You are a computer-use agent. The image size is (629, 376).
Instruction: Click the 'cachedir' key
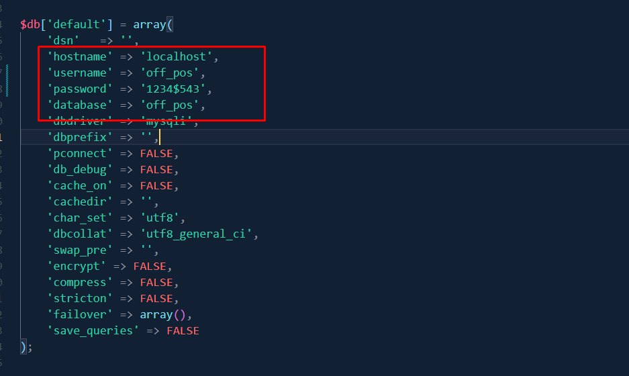(80, 201)
